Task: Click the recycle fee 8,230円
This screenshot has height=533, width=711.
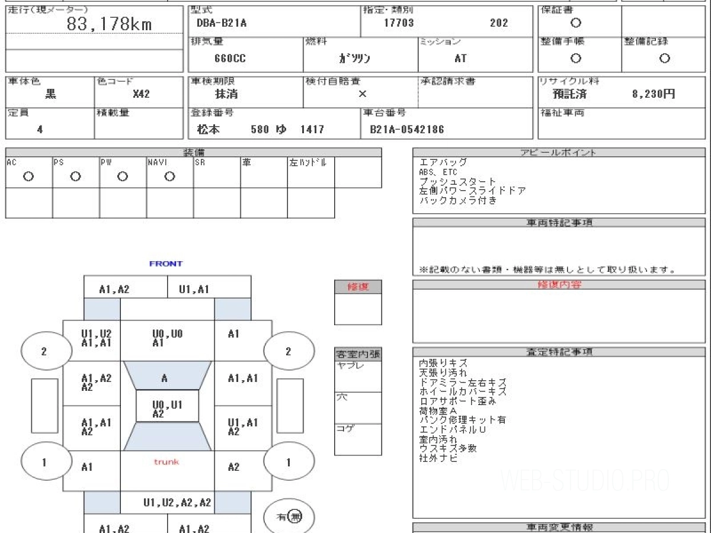Action: 654,94
